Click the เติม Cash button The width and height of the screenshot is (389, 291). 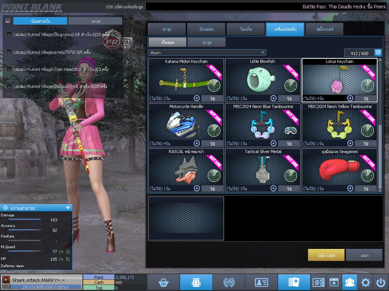coord(326,255)
